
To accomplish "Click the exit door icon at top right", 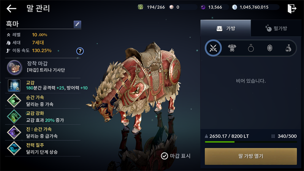I will (292, 8).
